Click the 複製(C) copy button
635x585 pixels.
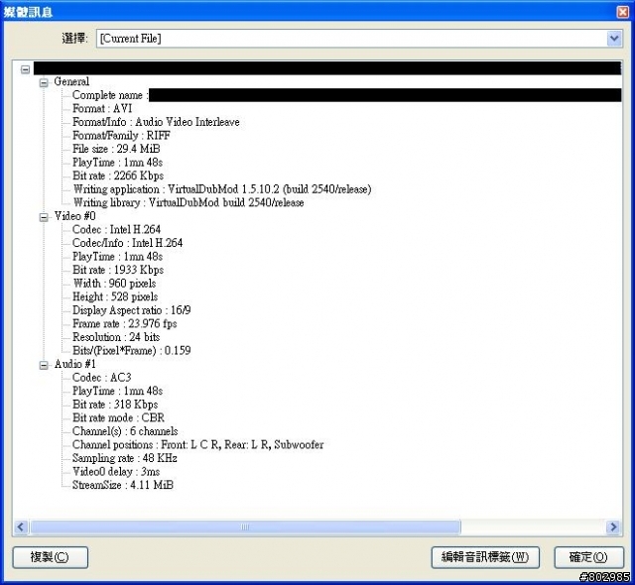(51, 557)
